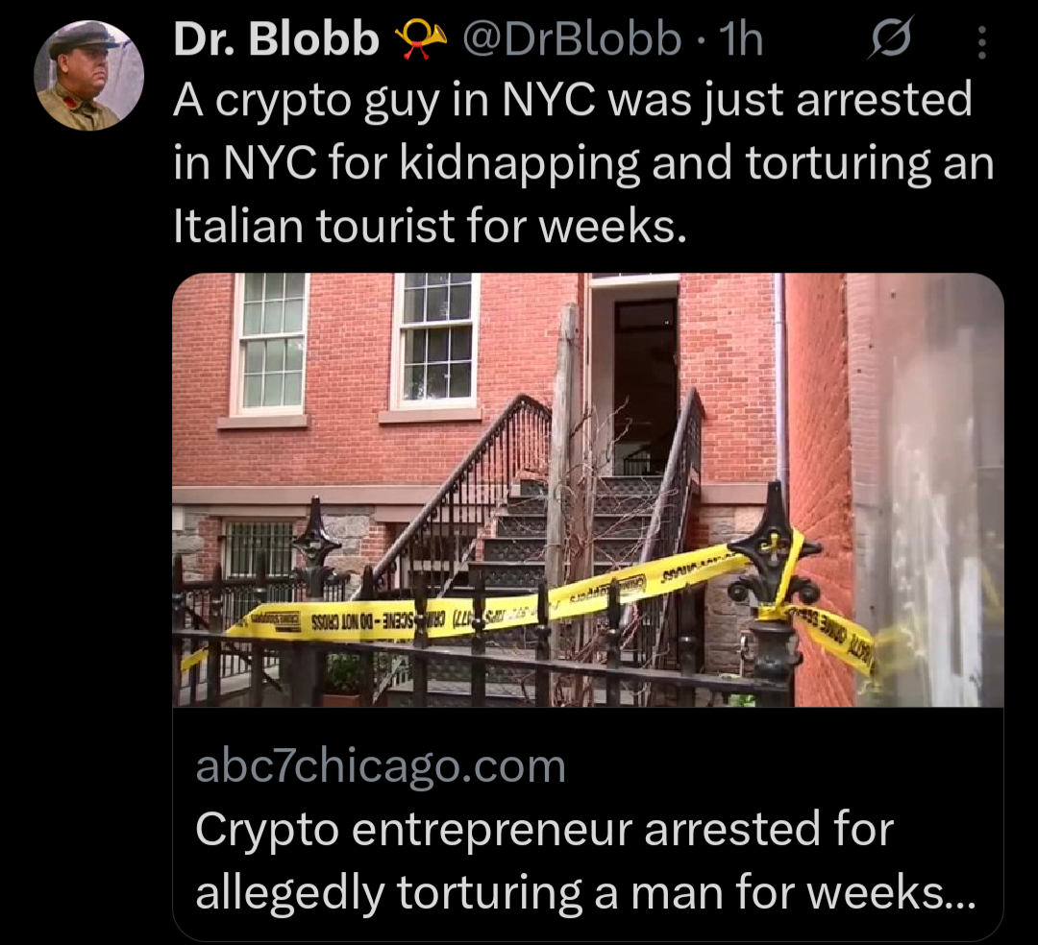Screen dimensions: 1038x945
Task: Click the post horn badge beside Dr. Blobb
Action: tap(420, 39)
